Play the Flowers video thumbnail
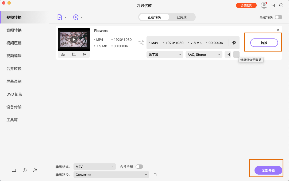Image resolution: width=289 pixels, height=181 pixels. 74,40
